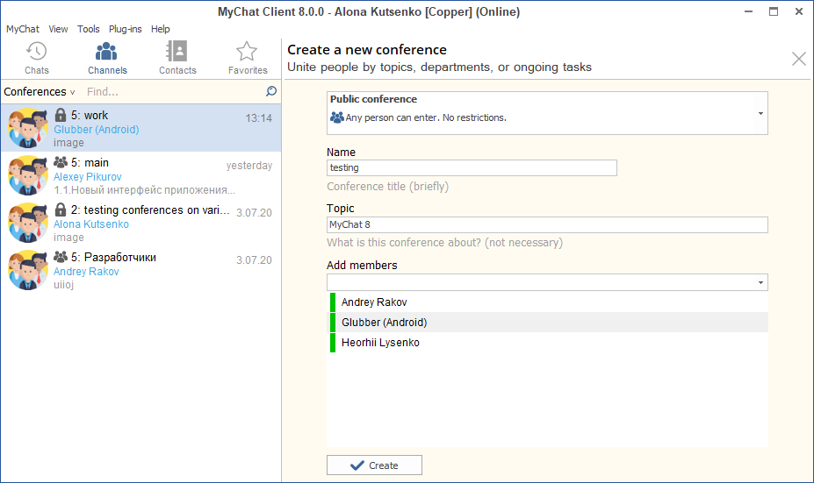Screen dimensions: 814x483
Task: Expand the Conferences filter dropdown
Action: tap(40, 92)
